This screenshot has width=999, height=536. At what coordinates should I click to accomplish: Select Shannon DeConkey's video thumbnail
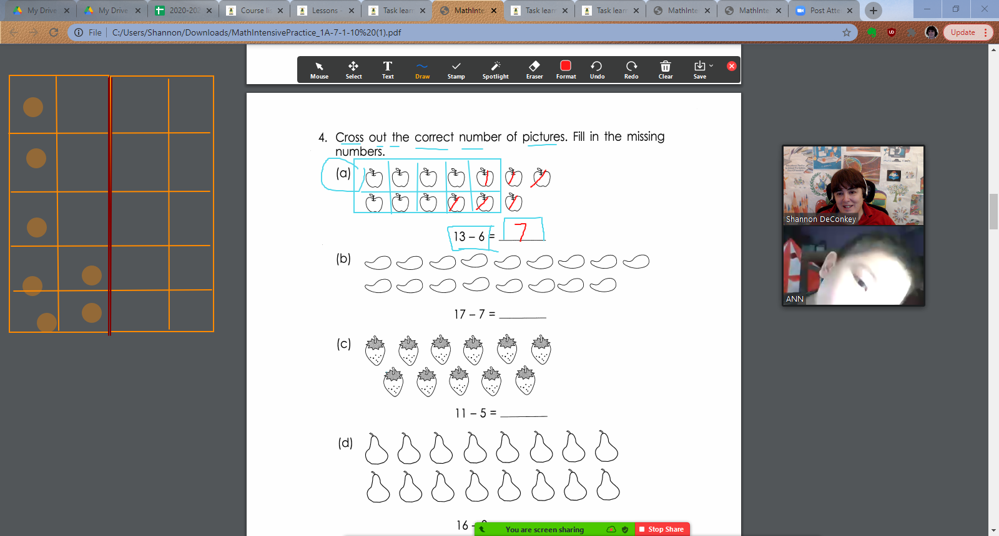coord(853,185)
